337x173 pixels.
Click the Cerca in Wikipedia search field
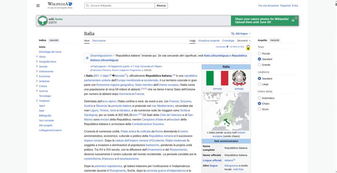click(x=120, y=5)
